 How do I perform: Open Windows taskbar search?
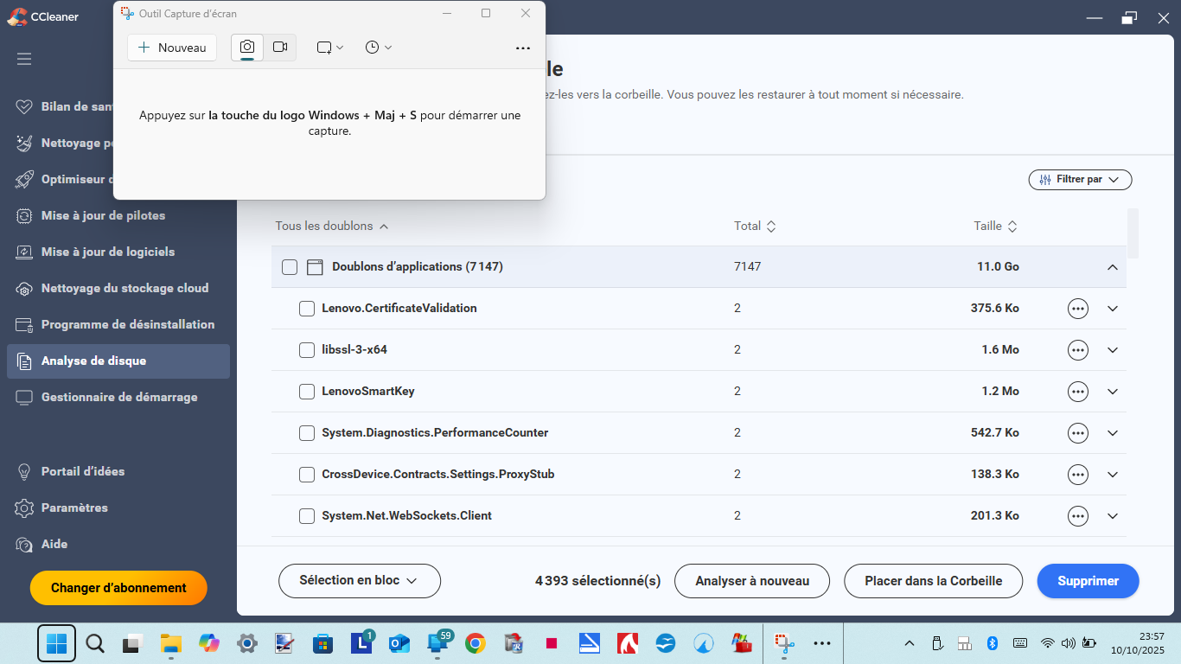pos(95,643)
